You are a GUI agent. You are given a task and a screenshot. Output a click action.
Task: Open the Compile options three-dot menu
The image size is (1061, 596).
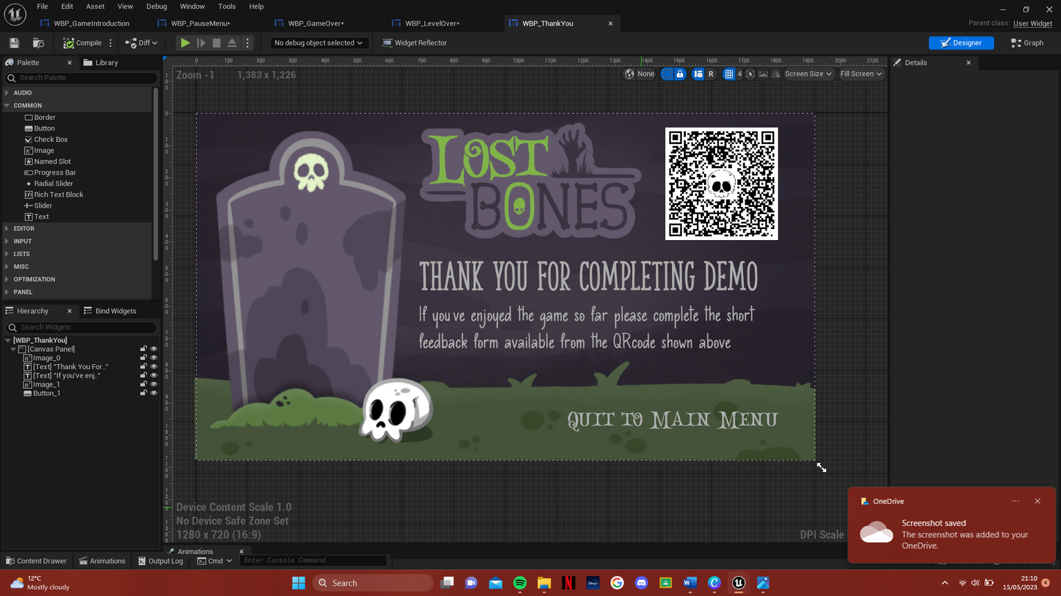(x=111, y=43)
